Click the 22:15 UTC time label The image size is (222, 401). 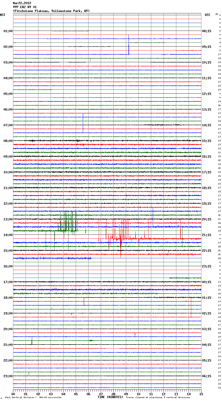207,251
